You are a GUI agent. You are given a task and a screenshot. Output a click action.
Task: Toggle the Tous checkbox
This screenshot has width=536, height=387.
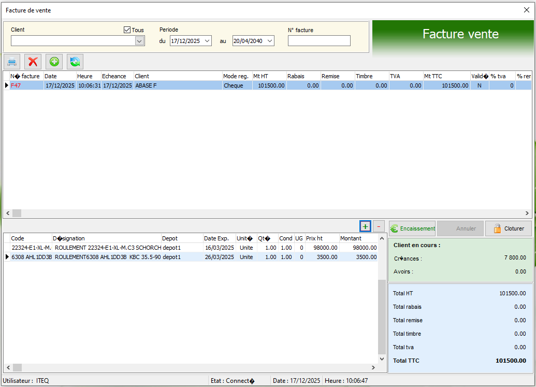(127, 30)
